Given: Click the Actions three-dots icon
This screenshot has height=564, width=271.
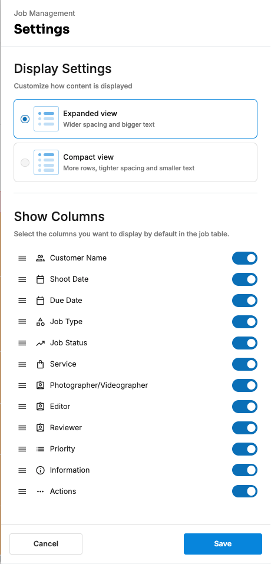Looking at the screenshot, I should click(40, 492).
